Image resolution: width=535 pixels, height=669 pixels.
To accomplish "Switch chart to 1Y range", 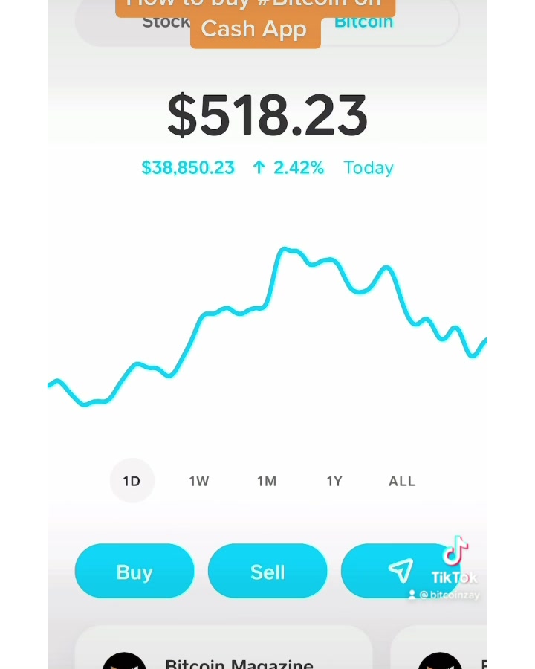I will coord(334,481).
